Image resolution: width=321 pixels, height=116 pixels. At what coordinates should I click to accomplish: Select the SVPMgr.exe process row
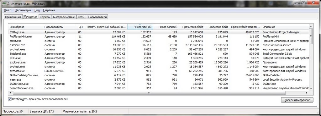click(158, 32)
